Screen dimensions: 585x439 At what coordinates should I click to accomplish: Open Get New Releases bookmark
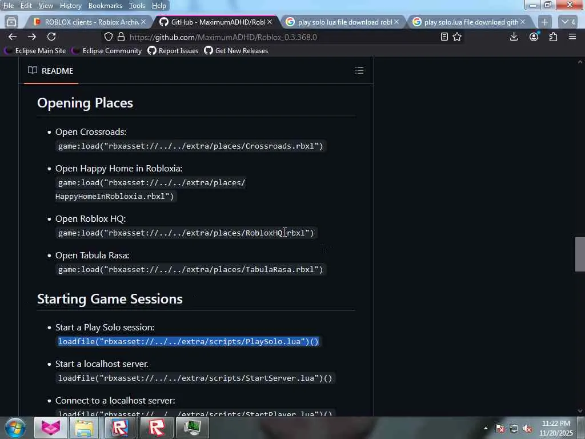tap(236, 51)
